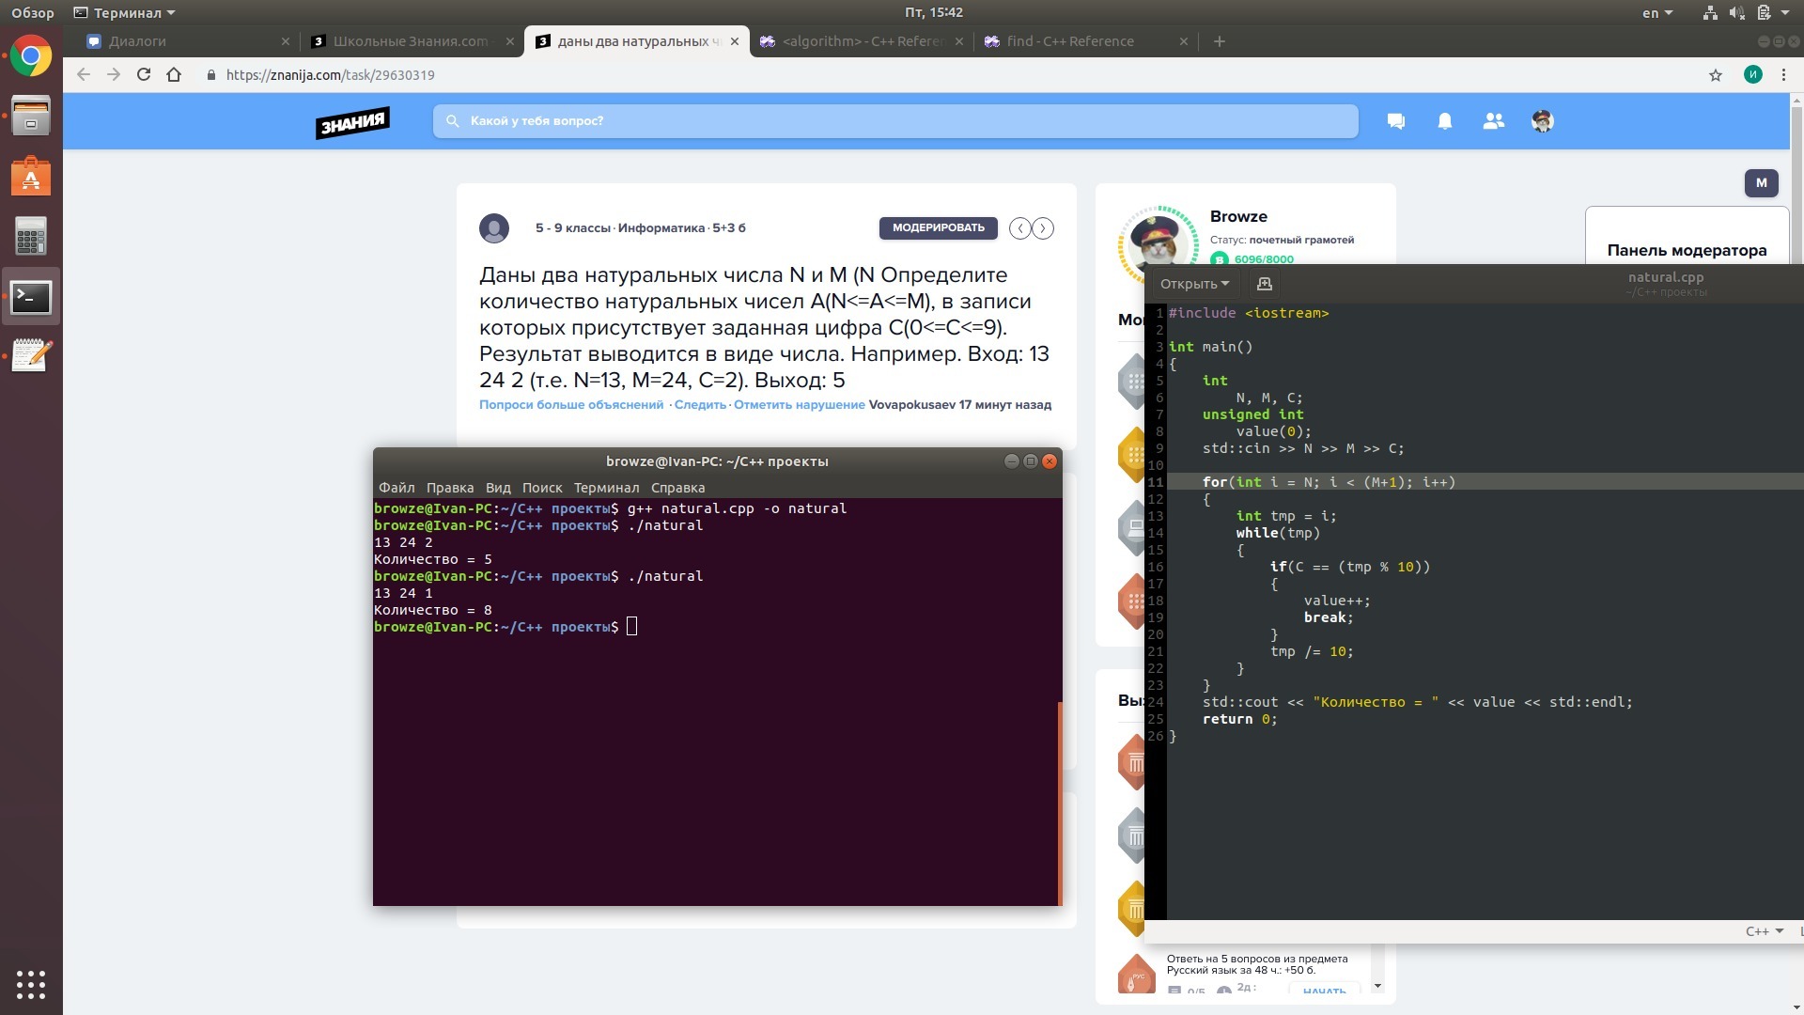Open Chrome three-dot menu

1783,75
